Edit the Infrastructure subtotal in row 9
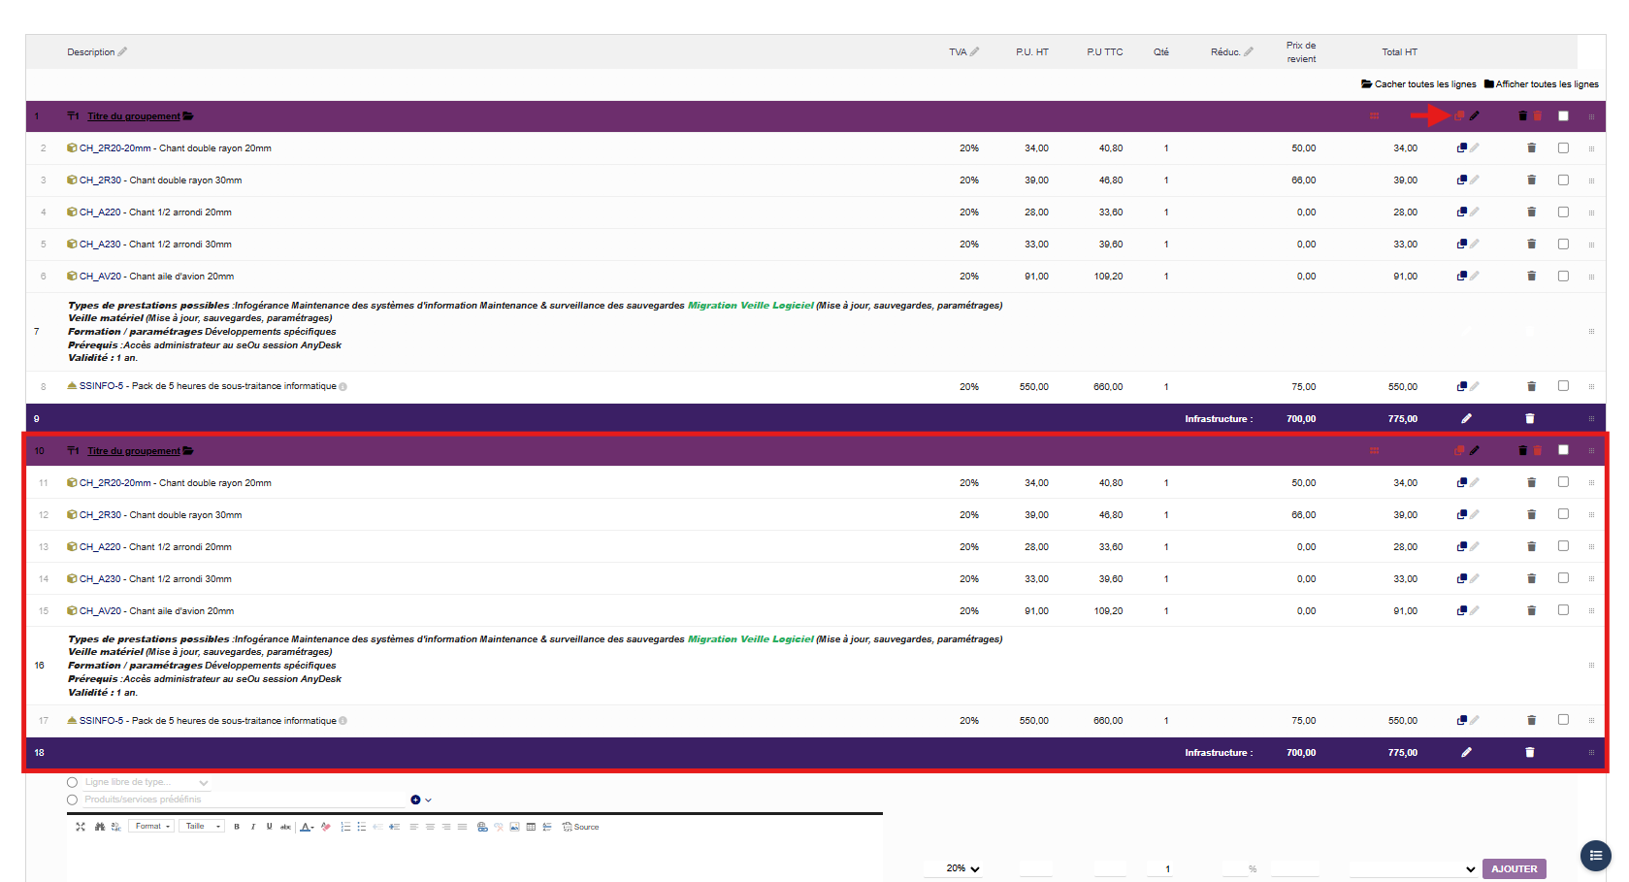 tap(1467, 419)
